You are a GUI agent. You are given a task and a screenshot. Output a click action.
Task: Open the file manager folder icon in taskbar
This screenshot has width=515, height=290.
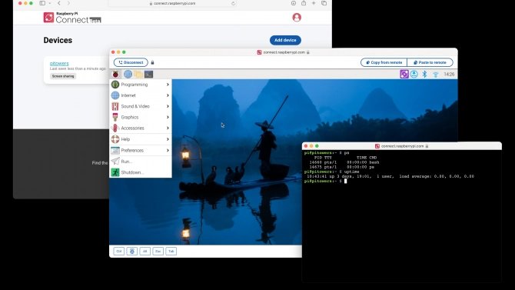(138, 75)
